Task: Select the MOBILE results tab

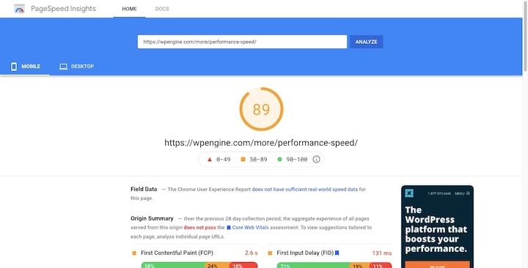Action: [25, 66]
